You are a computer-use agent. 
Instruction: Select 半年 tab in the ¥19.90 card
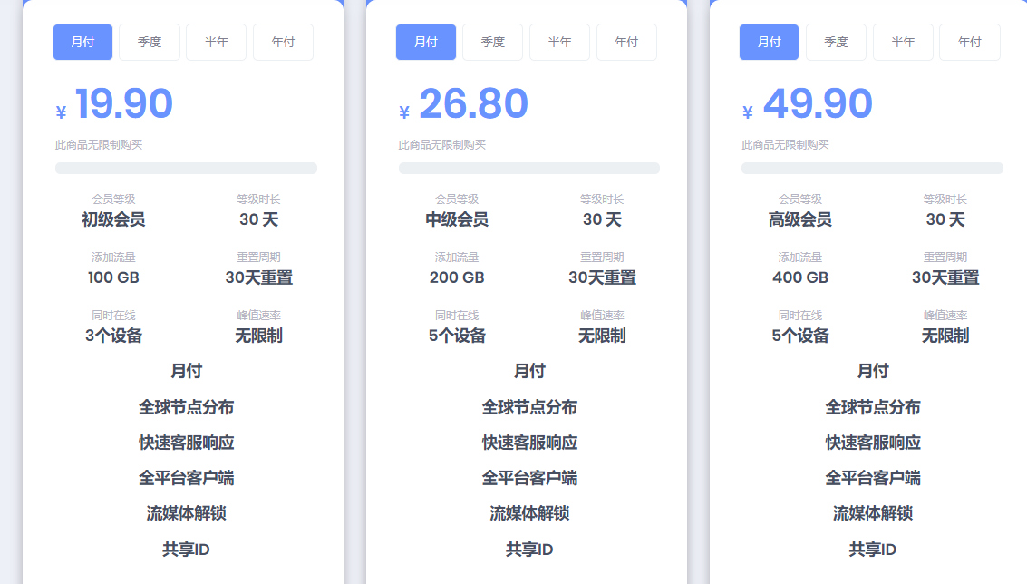tap(216, 42)
